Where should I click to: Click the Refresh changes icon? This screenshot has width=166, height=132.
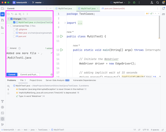click(x=8, y=14)
